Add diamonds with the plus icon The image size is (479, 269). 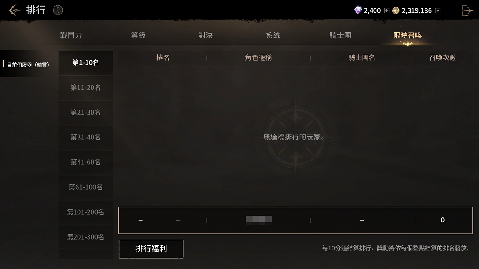(x=386, y=11)
